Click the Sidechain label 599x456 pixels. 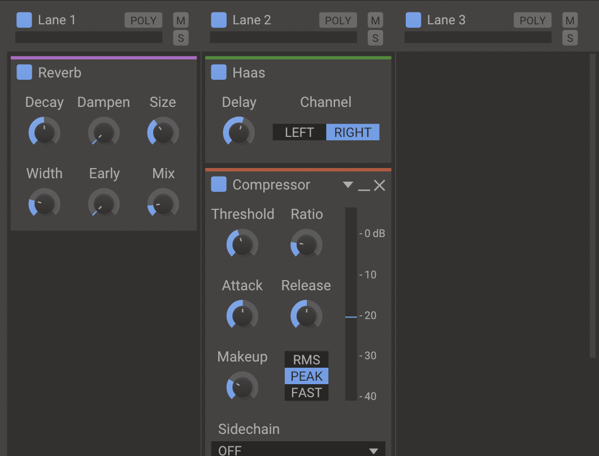tap(249, 429)
